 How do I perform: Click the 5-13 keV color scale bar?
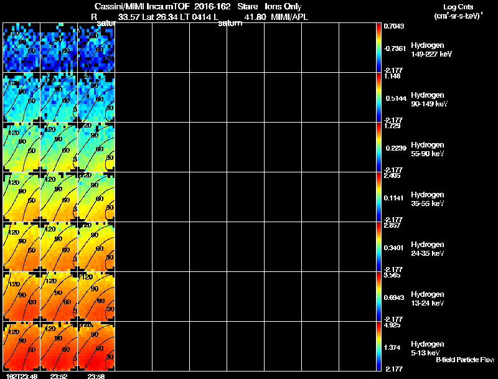click(x=378, y=346)
